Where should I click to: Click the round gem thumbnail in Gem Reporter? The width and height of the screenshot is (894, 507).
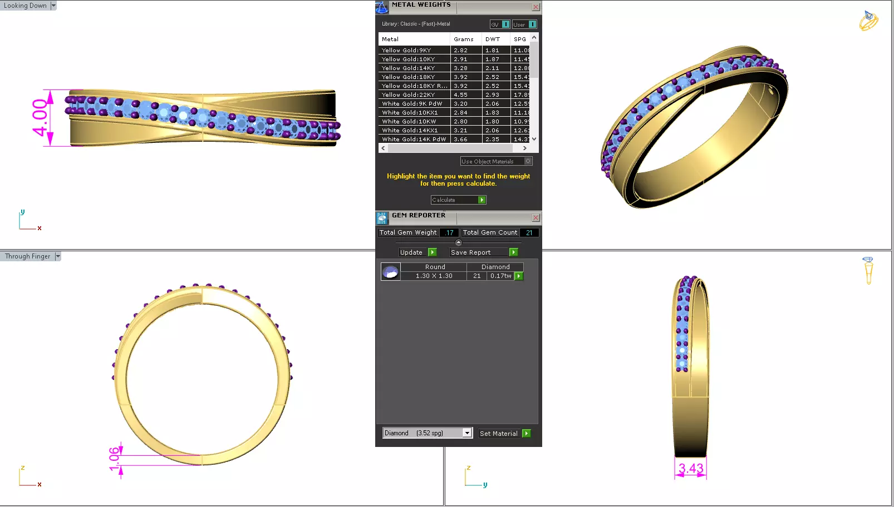[x=390, y=272]
